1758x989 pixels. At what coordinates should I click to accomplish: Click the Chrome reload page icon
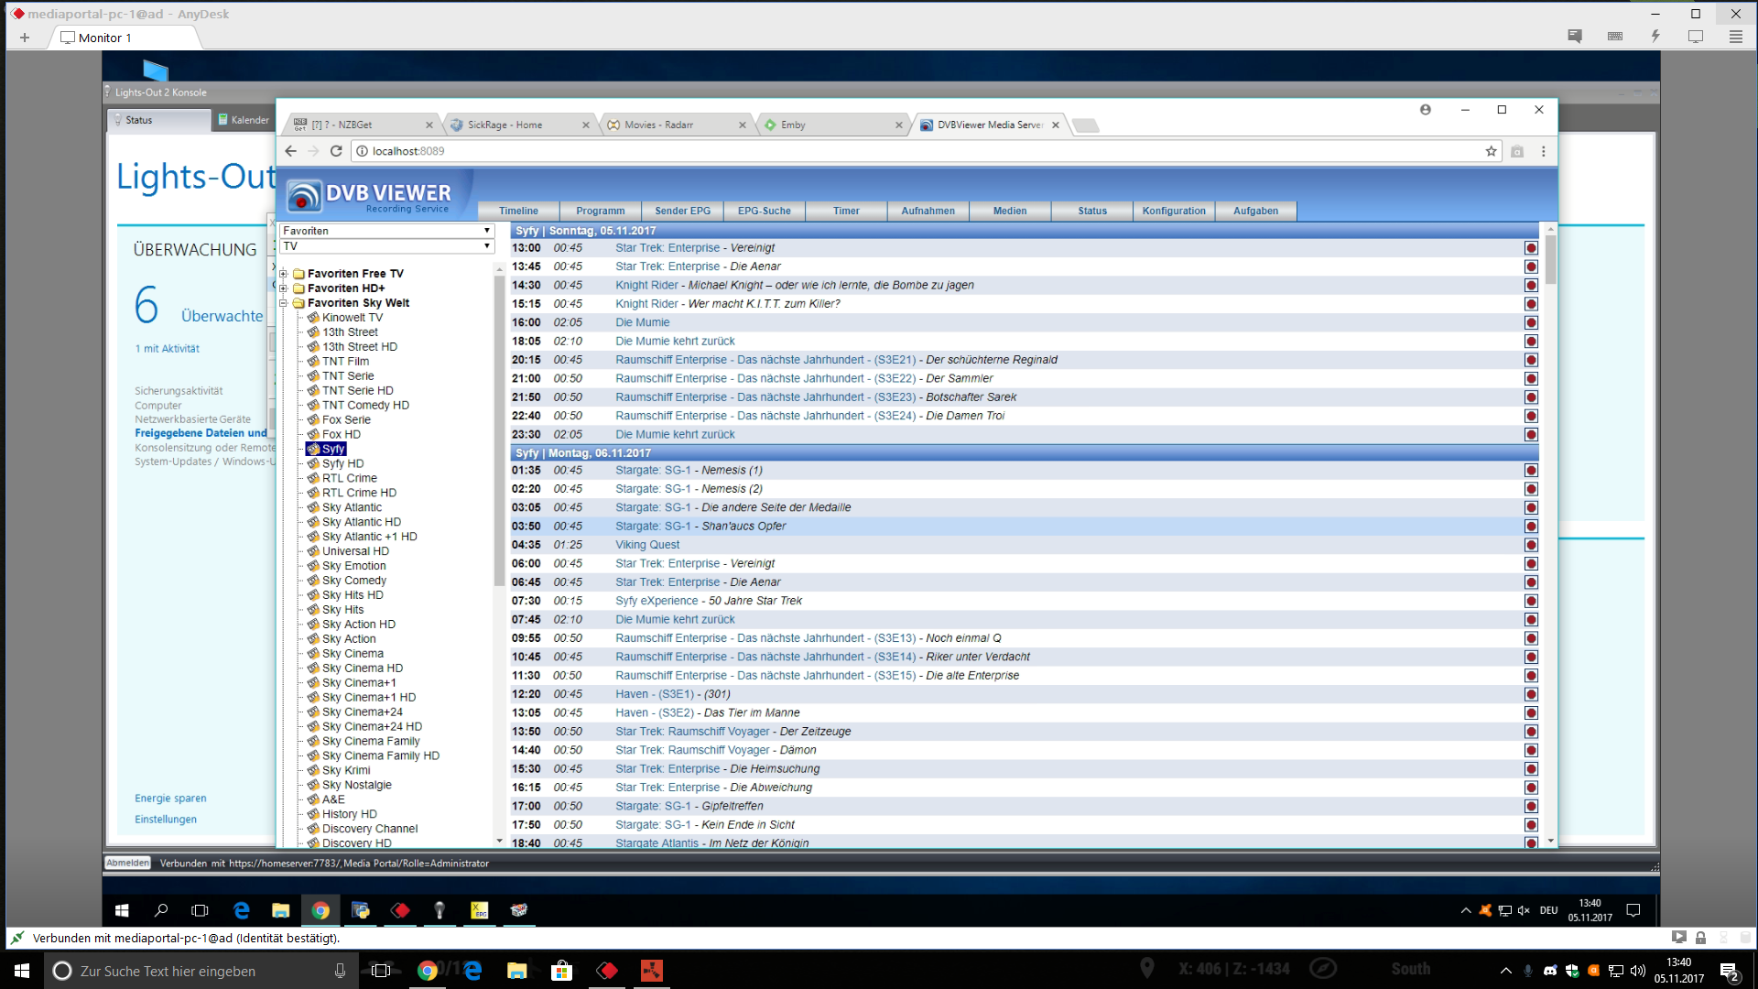[336, 151]
